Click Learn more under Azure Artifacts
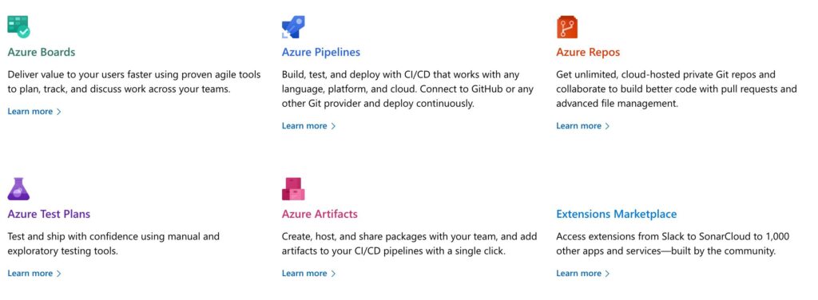 (304, 274)
